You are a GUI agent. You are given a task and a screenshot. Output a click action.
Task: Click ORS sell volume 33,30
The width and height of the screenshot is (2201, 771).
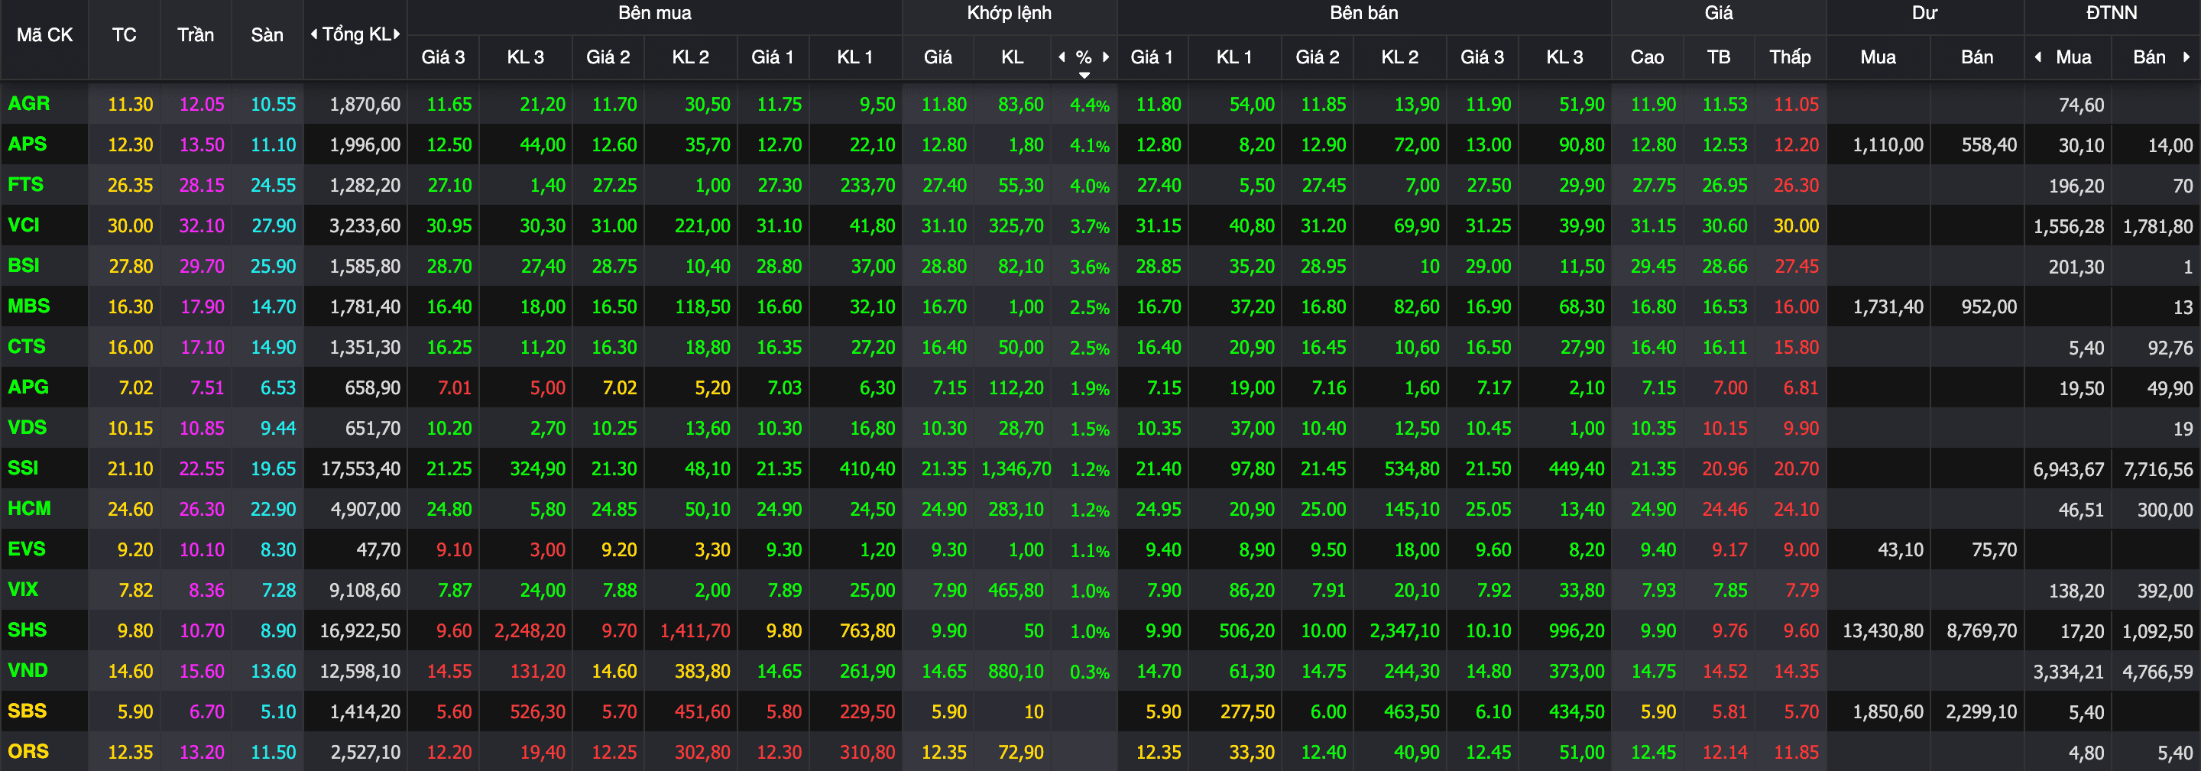[x=1252, y=752]
